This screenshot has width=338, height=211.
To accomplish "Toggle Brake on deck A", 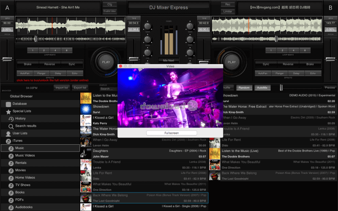I will [27, 64].
